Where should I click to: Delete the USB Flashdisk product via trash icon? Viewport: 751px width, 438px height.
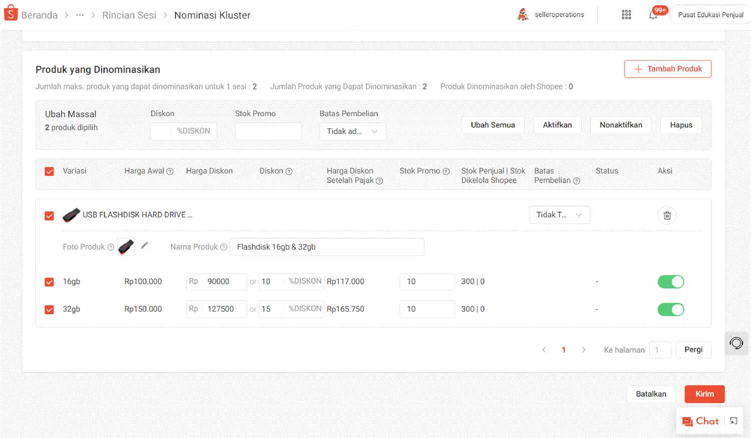click(x=667, y=215)
